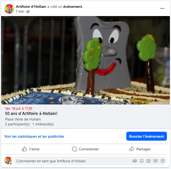Viewport: 171px width, 169px height.
Task: Click Artifoire d'Hollain profile picture in header
Action: (9, 9)
